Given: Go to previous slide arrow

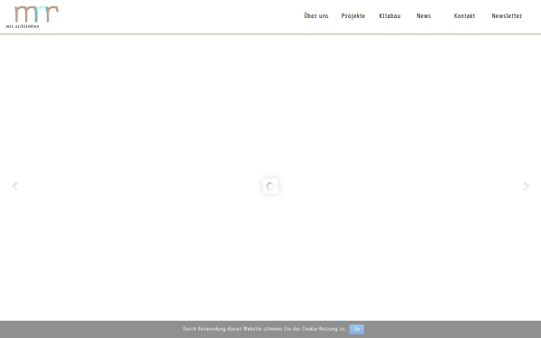Looking at the screenshot, I should tap(14, 187).
